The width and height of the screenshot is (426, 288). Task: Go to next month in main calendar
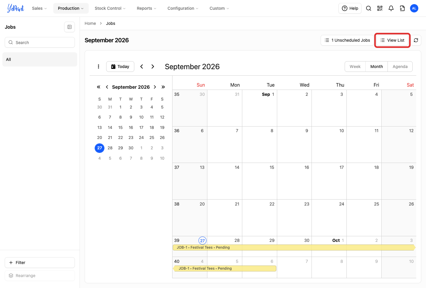coord(153,67)
